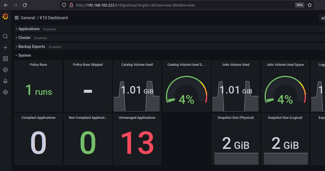Open the Alerting bell icon
Viewport: 325px width, 171px height.
point(5,81)
